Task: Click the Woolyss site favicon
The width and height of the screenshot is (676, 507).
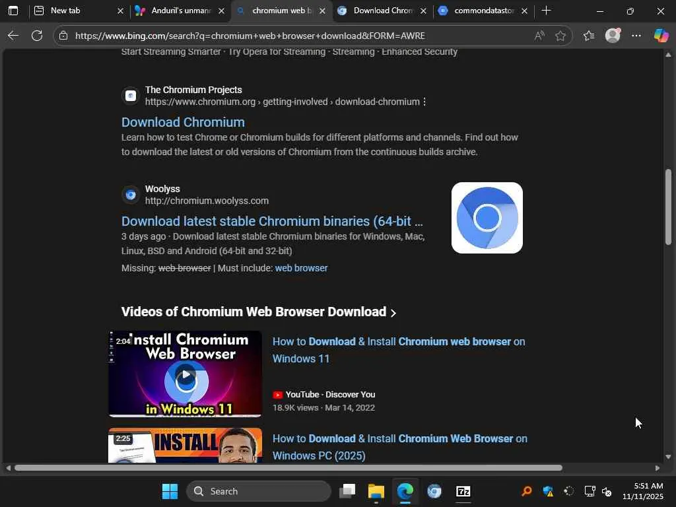Action: (x=131, y=195)
